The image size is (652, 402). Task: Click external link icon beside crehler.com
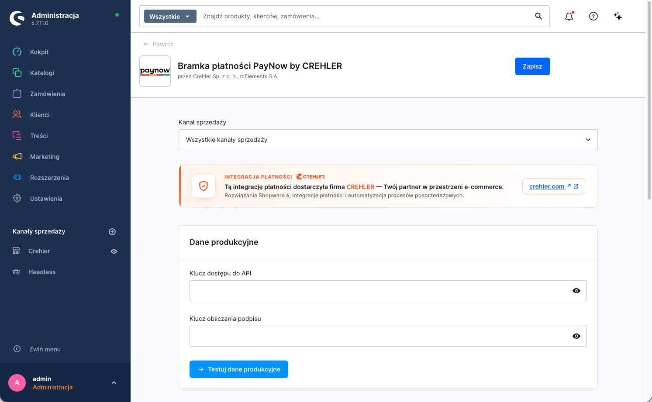coord(576,186)
